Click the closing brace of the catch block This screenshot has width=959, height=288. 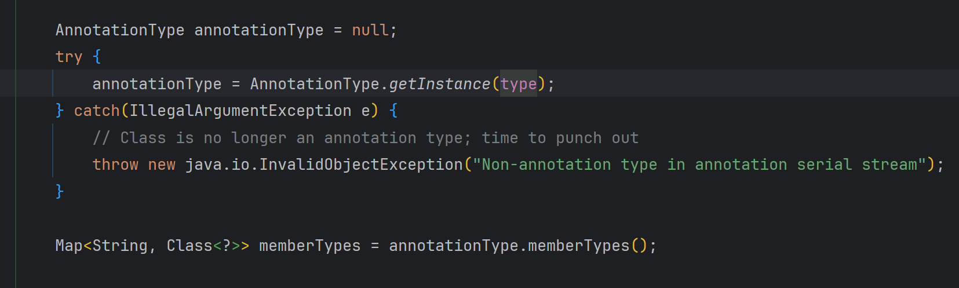[59, 191]
